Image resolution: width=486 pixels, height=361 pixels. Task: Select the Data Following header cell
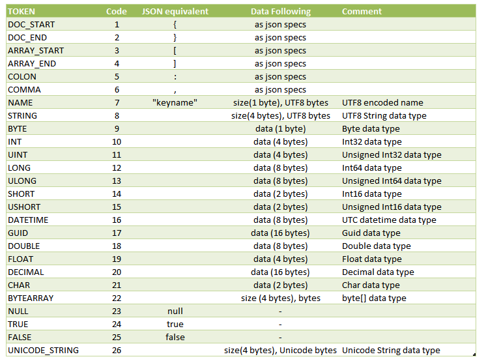click(281, 12)
